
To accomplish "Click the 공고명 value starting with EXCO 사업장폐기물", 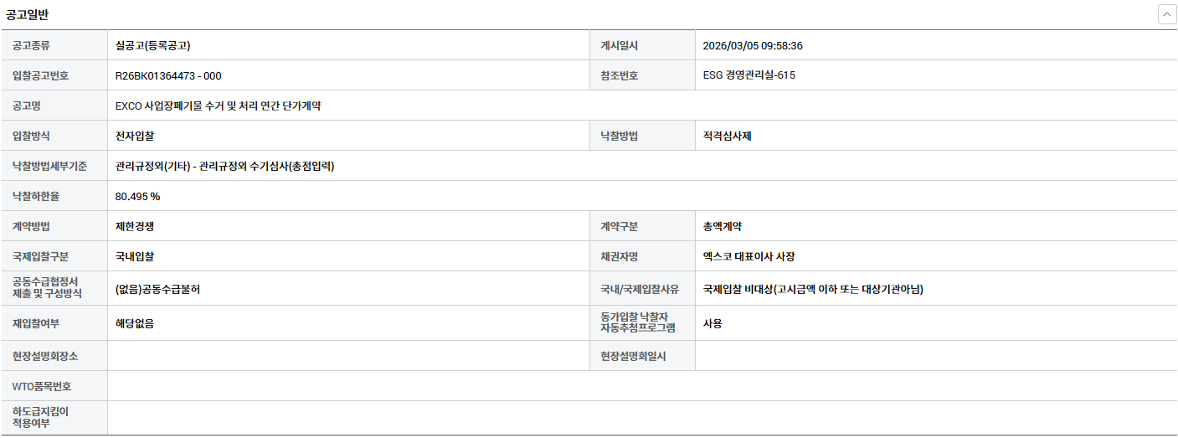I will click(219, 106).
